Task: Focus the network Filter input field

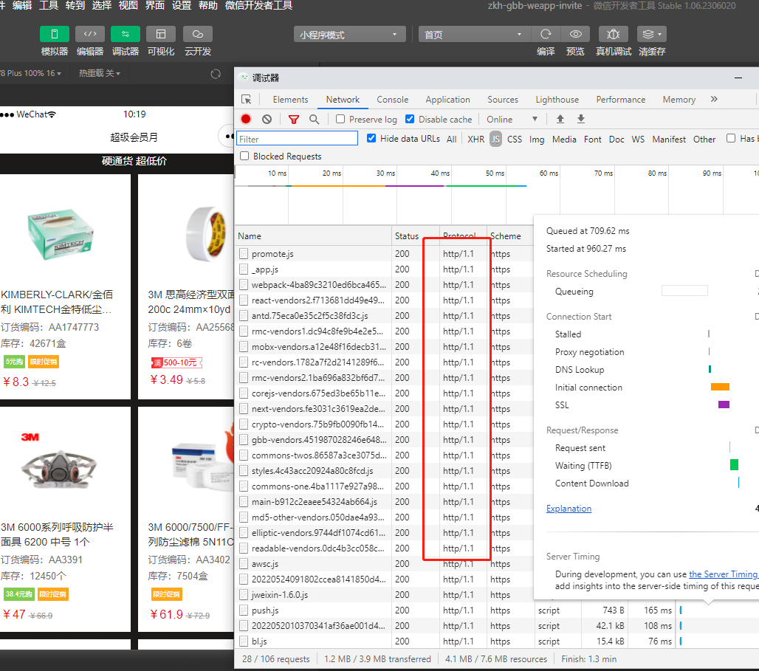Action: coord(298,139)
